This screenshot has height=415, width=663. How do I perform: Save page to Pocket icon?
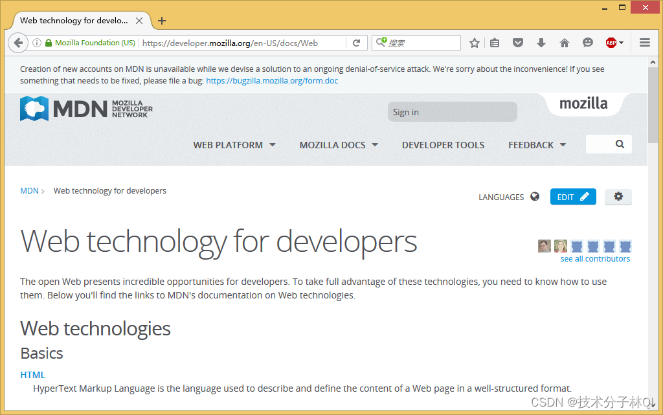click(518, 43)
